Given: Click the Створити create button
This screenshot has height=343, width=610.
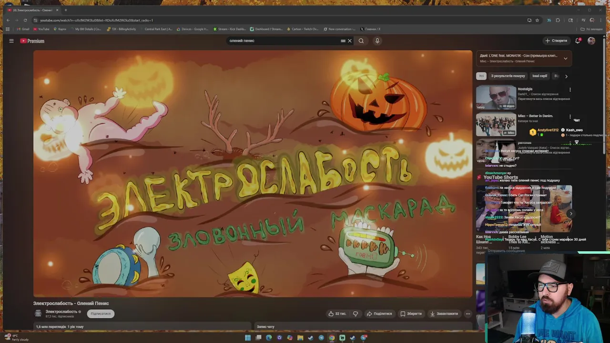Looking at the screenshot, I should 557,41.
